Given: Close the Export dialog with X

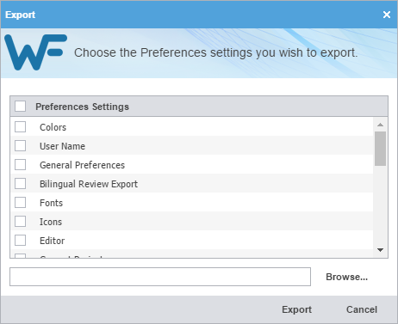Looking at the screenshot, I should pos(387,15).
